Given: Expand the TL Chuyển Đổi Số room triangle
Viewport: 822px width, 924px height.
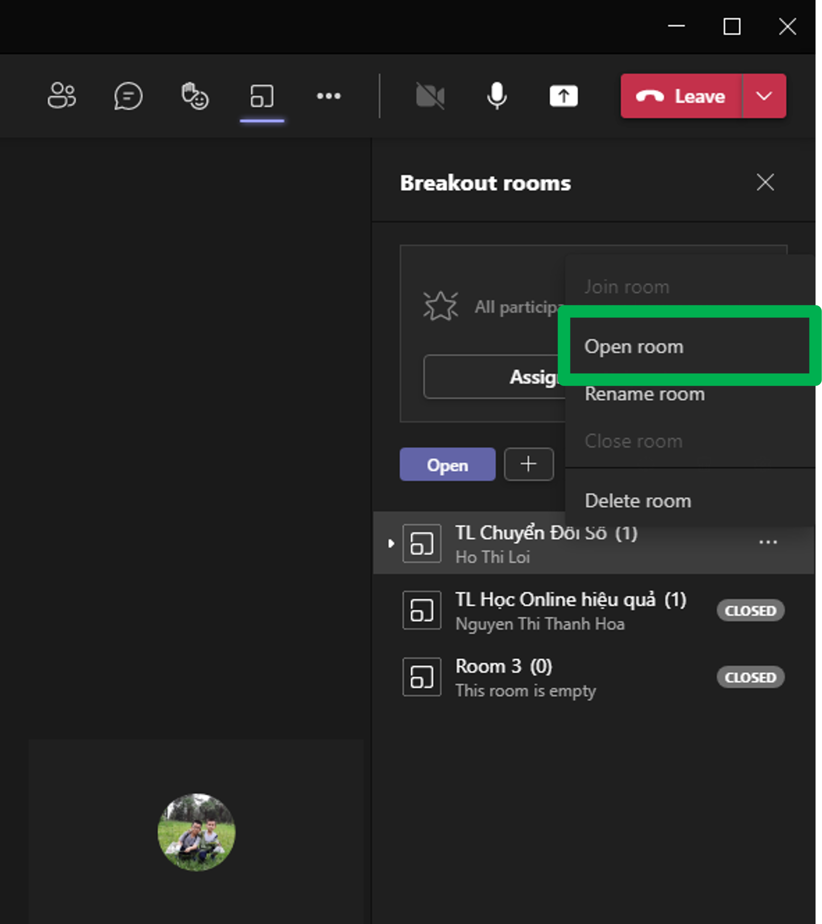Looking at the screenshot, I should coord(391,543).
